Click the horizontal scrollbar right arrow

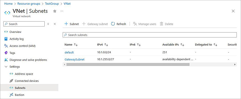click(235, 65)
